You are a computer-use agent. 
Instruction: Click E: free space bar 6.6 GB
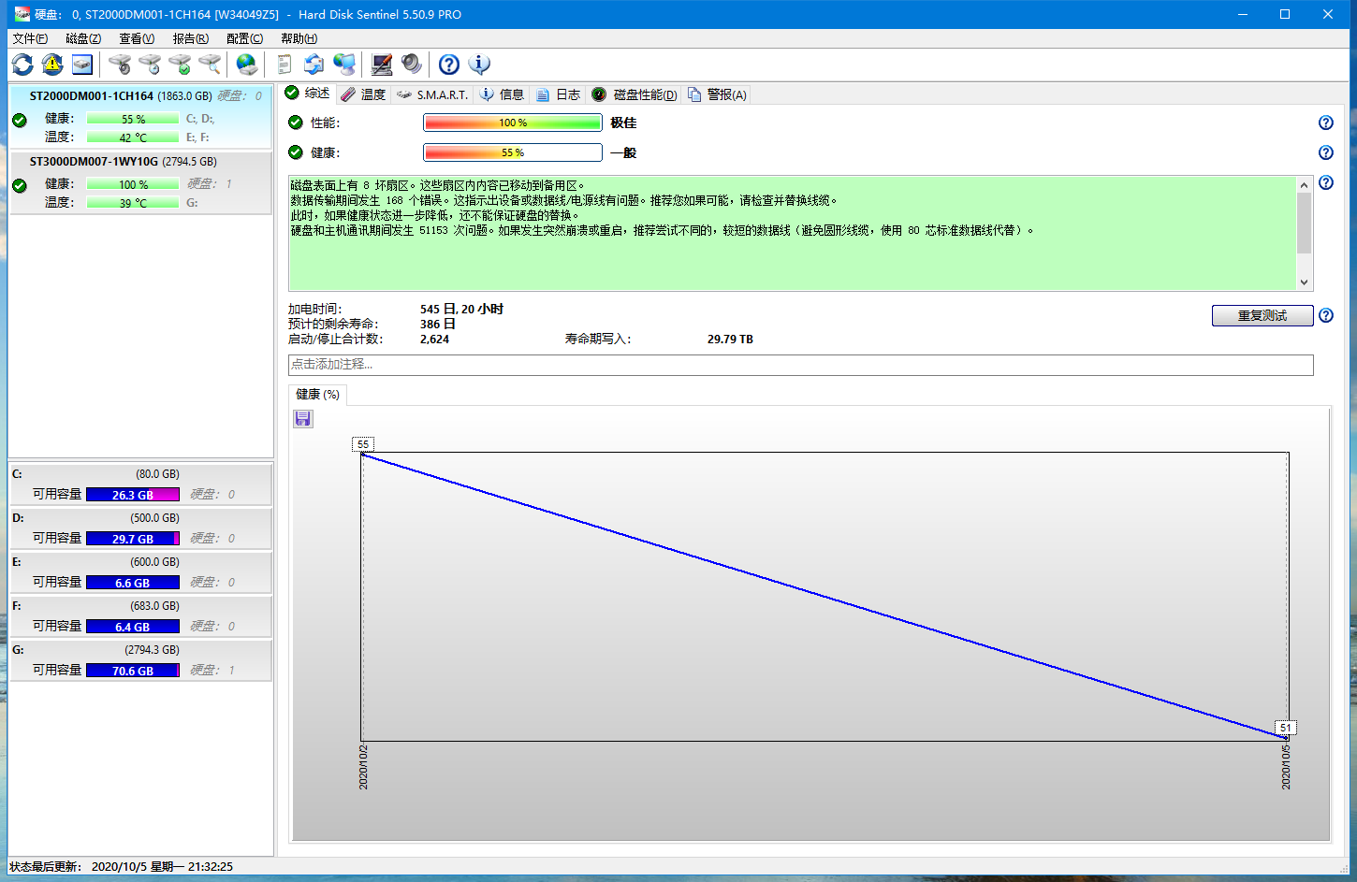point(133,583)
